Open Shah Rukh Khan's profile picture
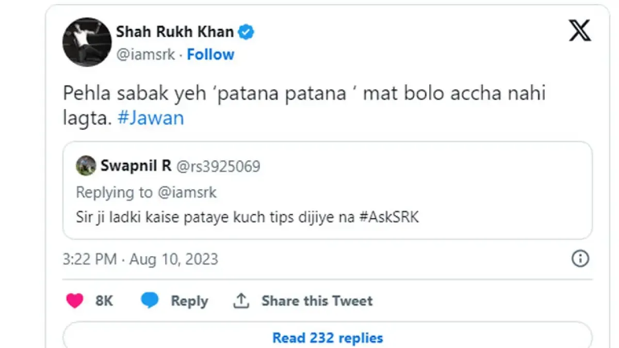The image size is (619, 348). click(x=86, y=42)
